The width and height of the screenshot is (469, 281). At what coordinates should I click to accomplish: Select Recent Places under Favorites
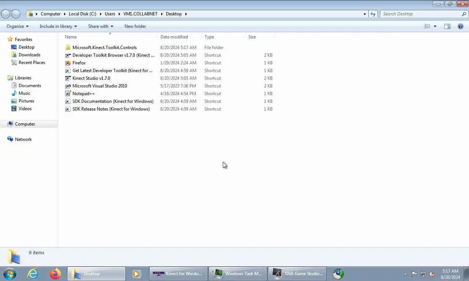[32, 63]
